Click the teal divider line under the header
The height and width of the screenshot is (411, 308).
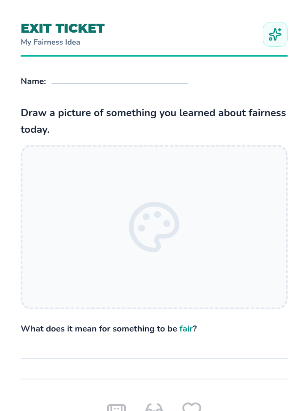click(154, 55)
